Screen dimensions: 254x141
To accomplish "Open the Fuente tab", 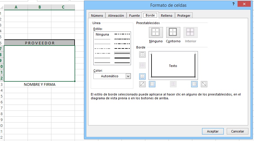I will coord(134,16).
